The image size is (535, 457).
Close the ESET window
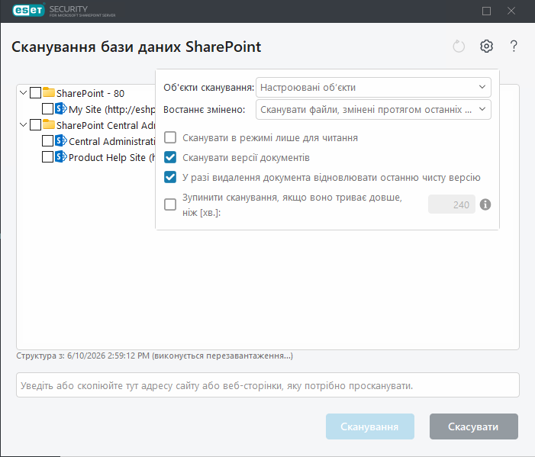[511, 11]
